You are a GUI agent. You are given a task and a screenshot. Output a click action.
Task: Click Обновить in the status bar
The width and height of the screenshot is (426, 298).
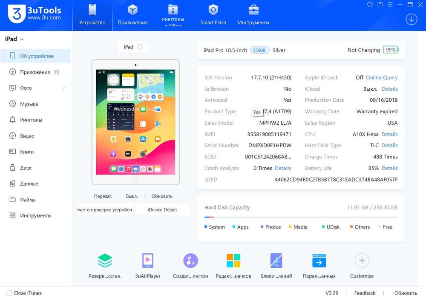pos(406,293)
